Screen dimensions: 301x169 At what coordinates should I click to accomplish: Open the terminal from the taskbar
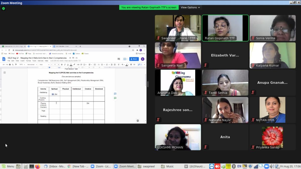coord(32,166)
